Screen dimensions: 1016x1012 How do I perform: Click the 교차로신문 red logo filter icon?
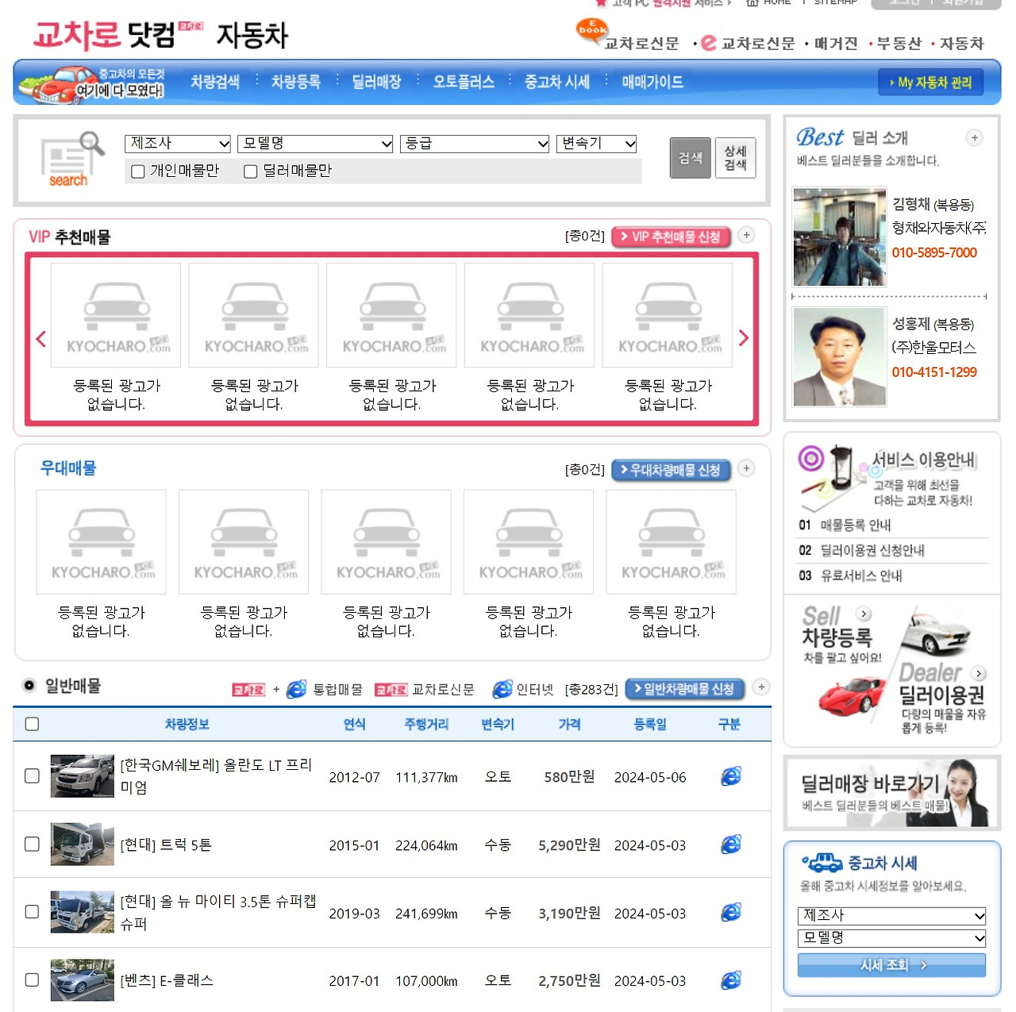[x=391, y=690]
